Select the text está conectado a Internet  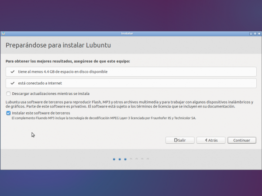(x=40, y=83)
